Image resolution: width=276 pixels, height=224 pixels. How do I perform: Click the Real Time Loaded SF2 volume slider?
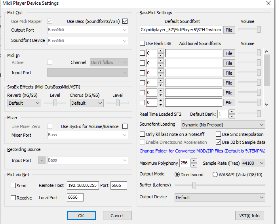point(249,113)
